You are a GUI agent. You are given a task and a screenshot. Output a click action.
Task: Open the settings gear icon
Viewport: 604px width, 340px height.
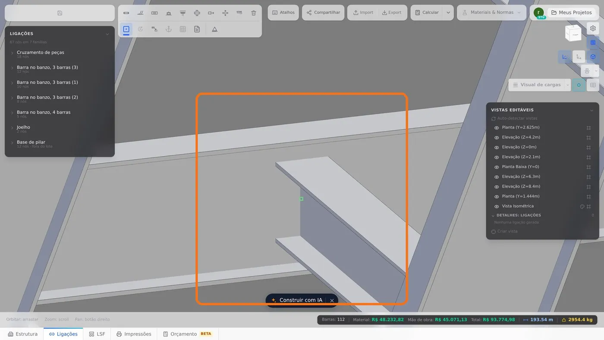pyautogui.click(x=593, y=28)
